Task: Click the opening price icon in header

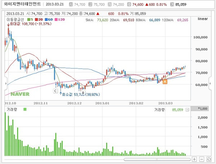Action: click(x=71, y=4)
